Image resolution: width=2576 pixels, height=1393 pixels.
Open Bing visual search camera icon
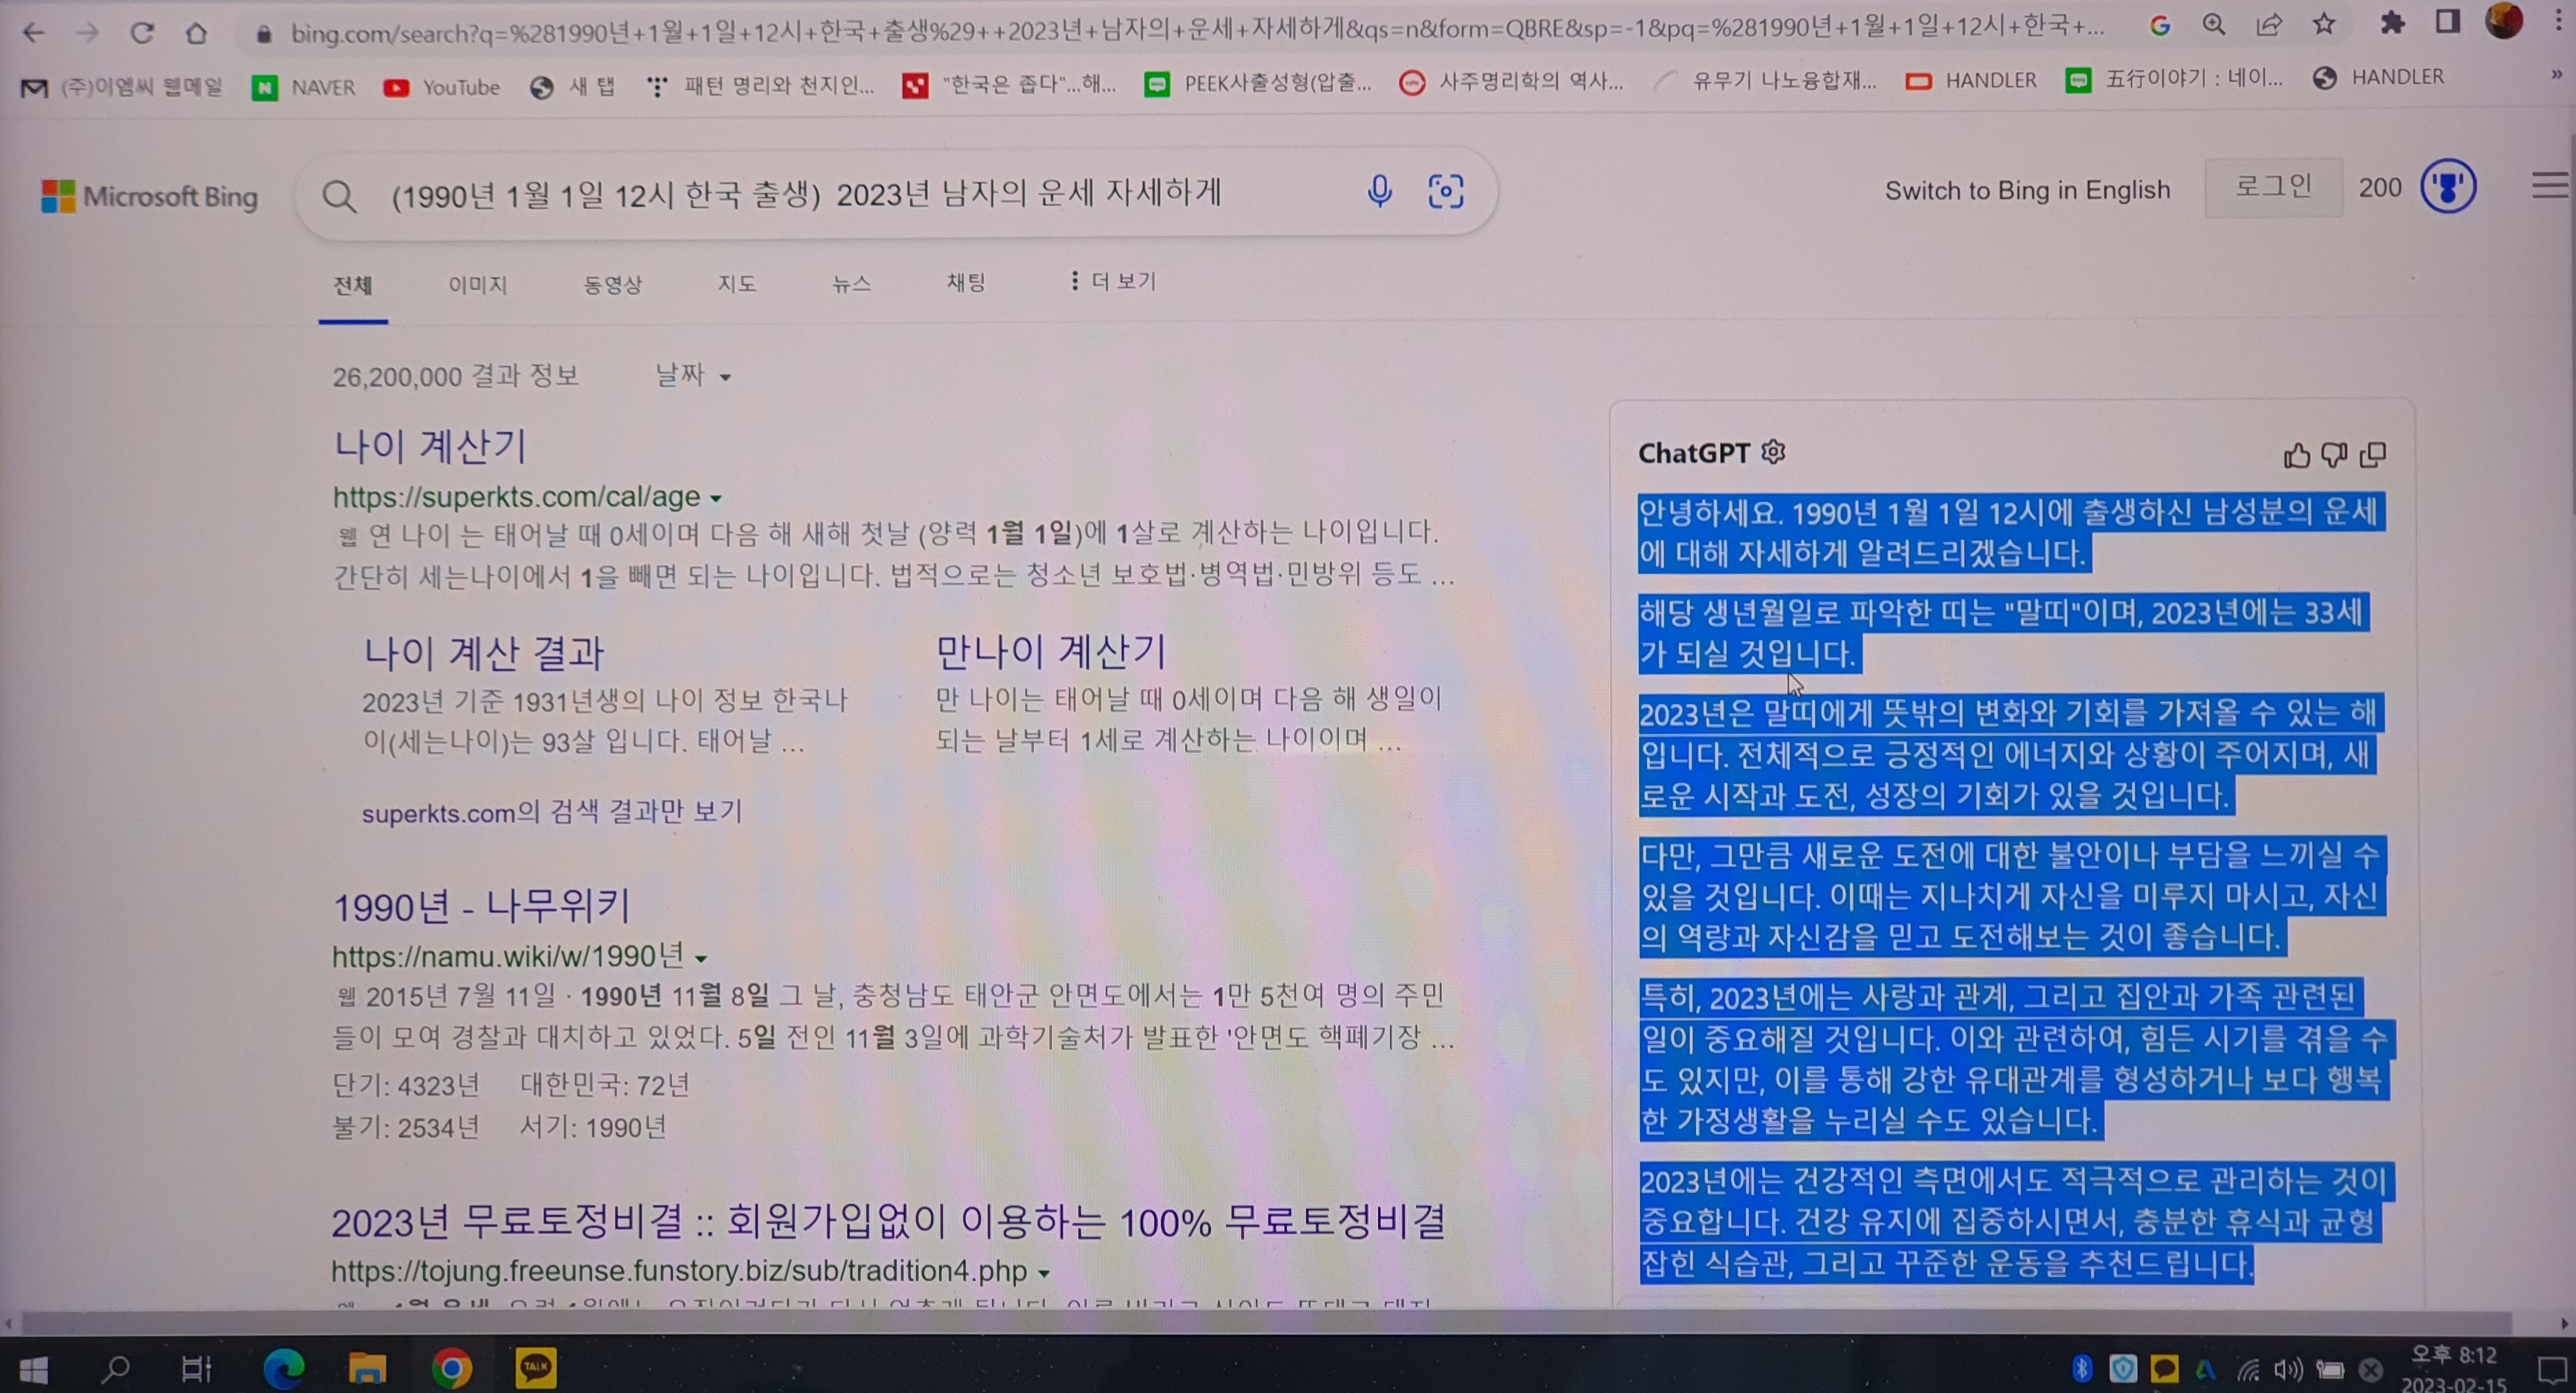click(x=1445, y=190)
